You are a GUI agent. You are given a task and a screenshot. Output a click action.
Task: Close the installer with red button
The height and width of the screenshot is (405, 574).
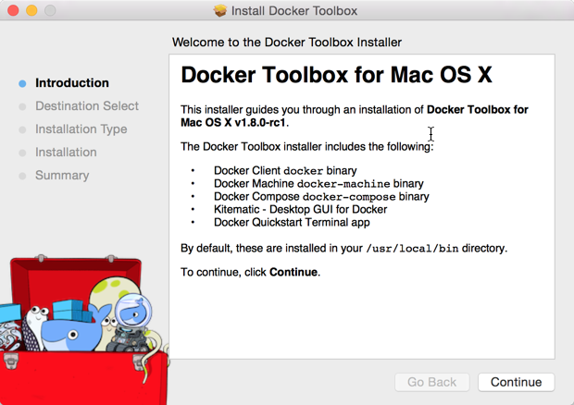pos(12,11)
